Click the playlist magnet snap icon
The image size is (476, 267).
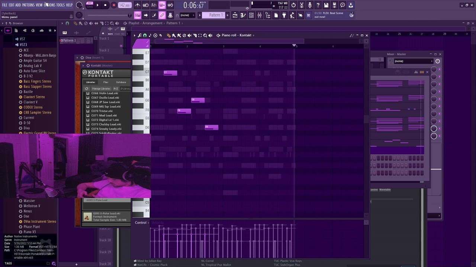[x=67, y=23]
